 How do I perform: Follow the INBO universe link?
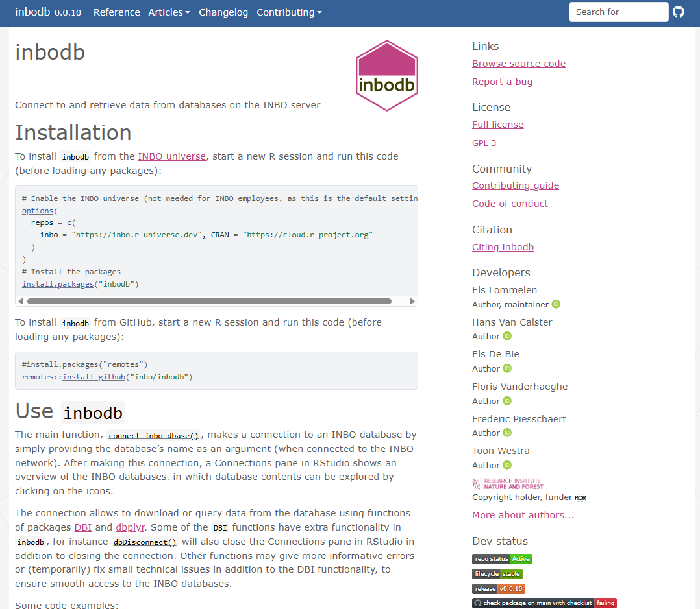(172, 156)
